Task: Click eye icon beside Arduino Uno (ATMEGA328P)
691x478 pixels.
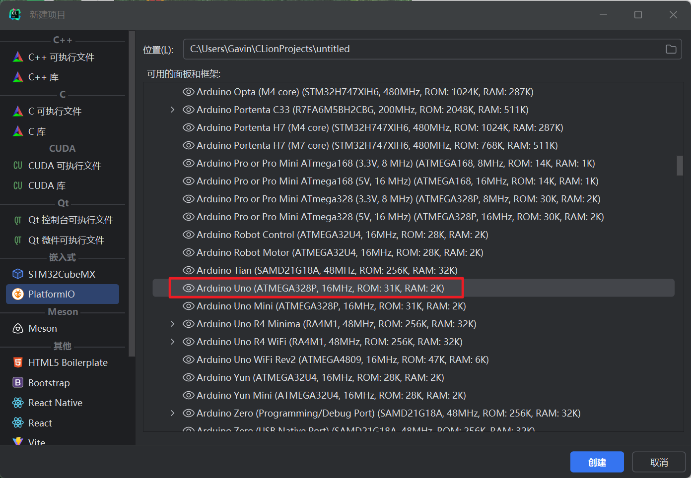Action: pos(189,288)
